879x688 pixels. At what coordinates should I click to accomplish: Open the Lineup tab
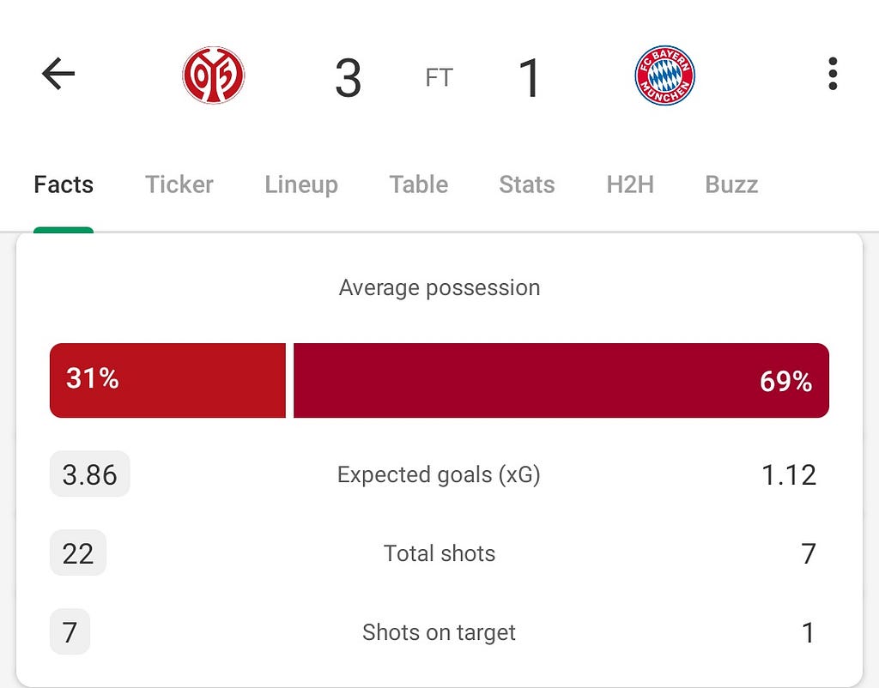[301, 184]
